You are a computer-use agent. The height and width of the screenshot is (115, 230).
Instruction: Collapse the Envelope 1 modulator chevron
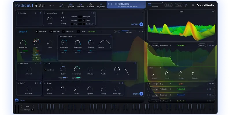(213, 45)
